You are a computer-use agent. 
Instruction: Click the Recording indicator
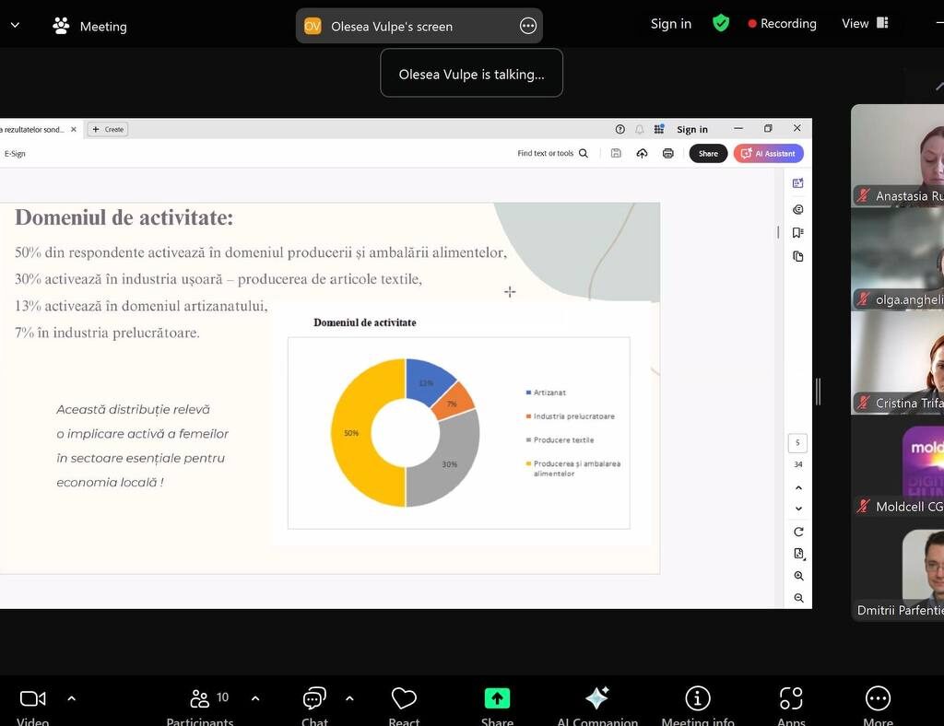(782, 24)
